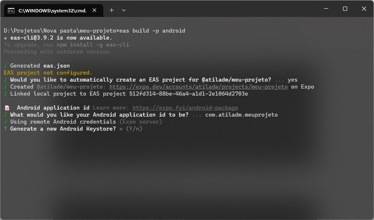Click 'Proceeding with outdated version.' line
This screenshot has width=374, height=220.
point(58,51)
